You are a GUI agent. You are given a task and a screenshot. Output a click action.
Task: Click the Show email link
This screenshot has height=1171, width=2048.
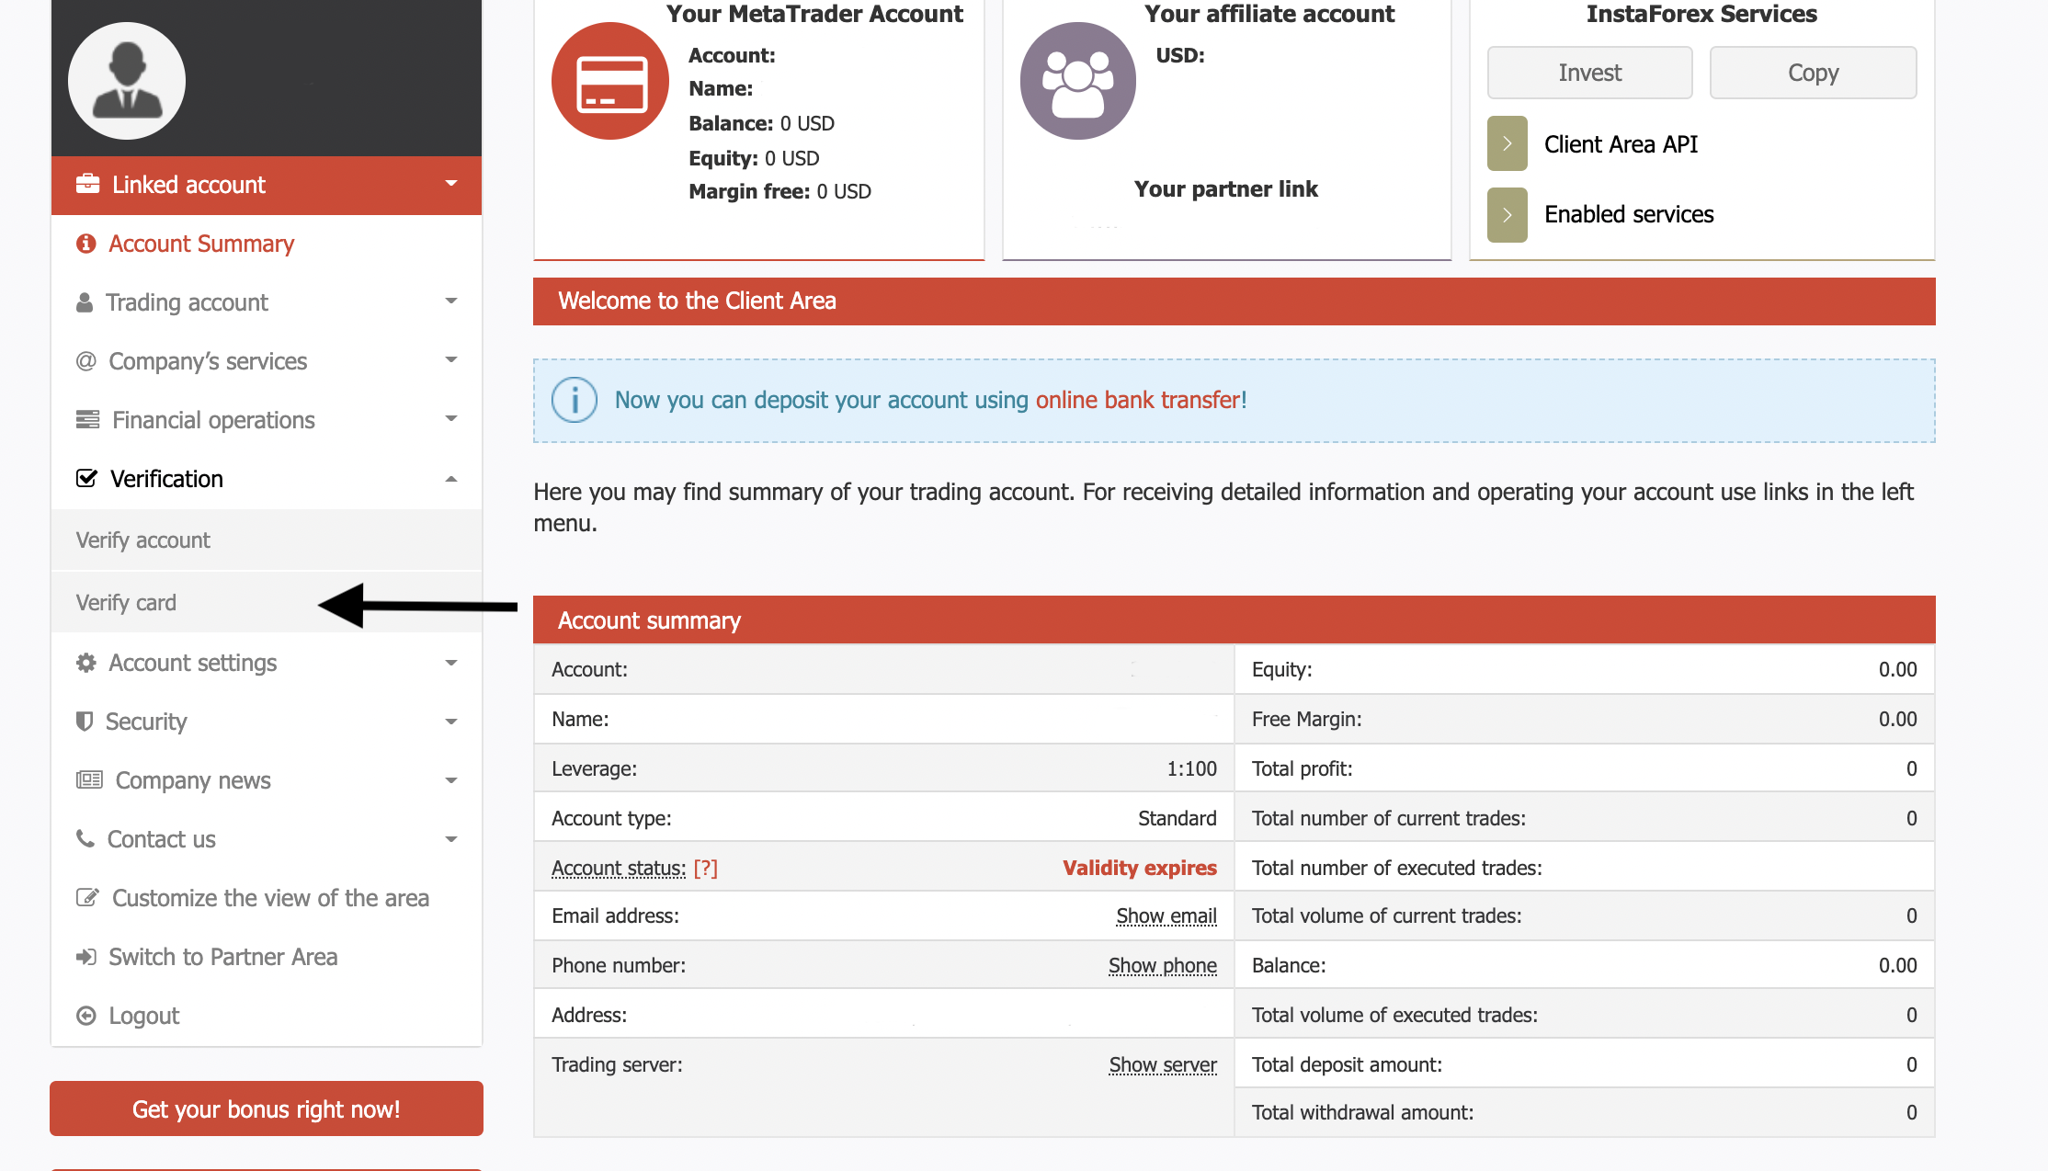click(1166, 915)
